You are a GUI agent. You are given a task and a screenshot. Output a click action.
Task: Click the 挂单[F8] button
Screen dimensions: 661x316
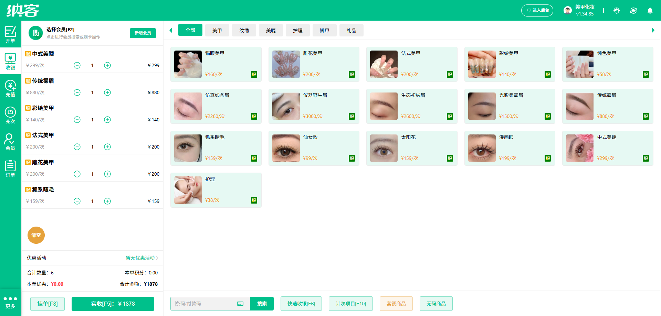(48, 304)
